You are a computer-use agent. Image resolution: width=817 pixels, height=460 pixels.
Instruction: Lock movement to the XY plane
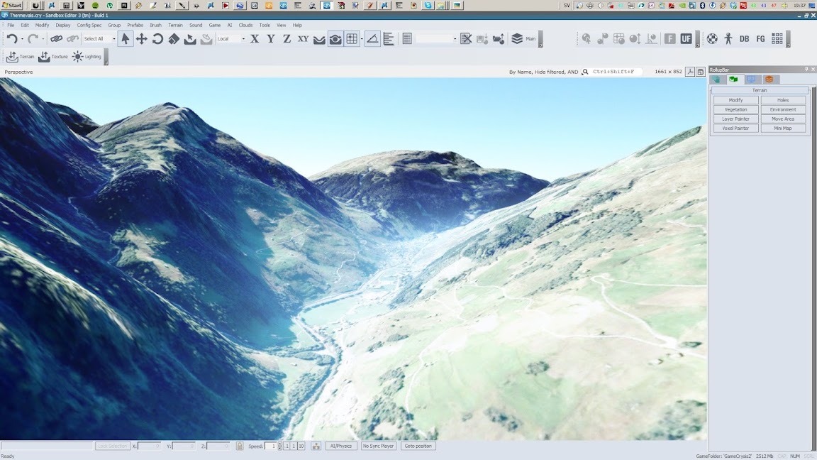click(x=303, y=38)
